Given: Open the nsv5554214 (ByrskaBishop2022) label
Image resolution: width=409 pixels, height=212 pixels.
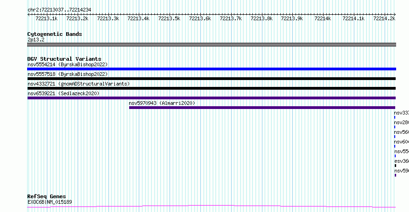Looking at the screenshot, I should tap(68, 64).
